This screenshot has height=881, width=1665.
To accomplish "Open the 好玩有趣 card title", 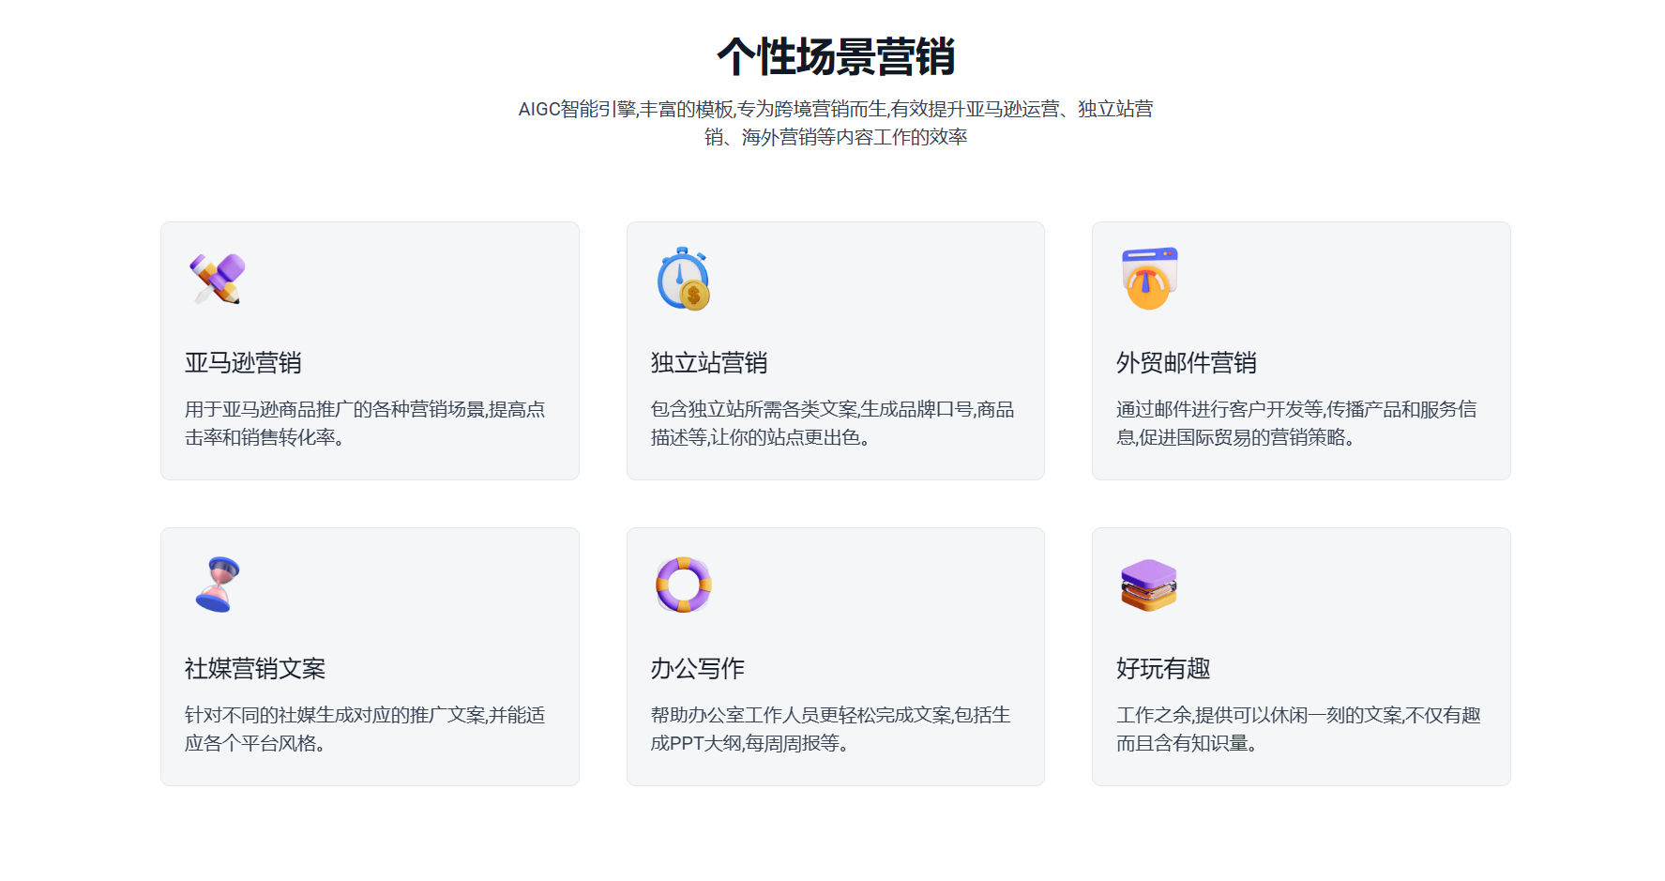I will point(1163,669).
